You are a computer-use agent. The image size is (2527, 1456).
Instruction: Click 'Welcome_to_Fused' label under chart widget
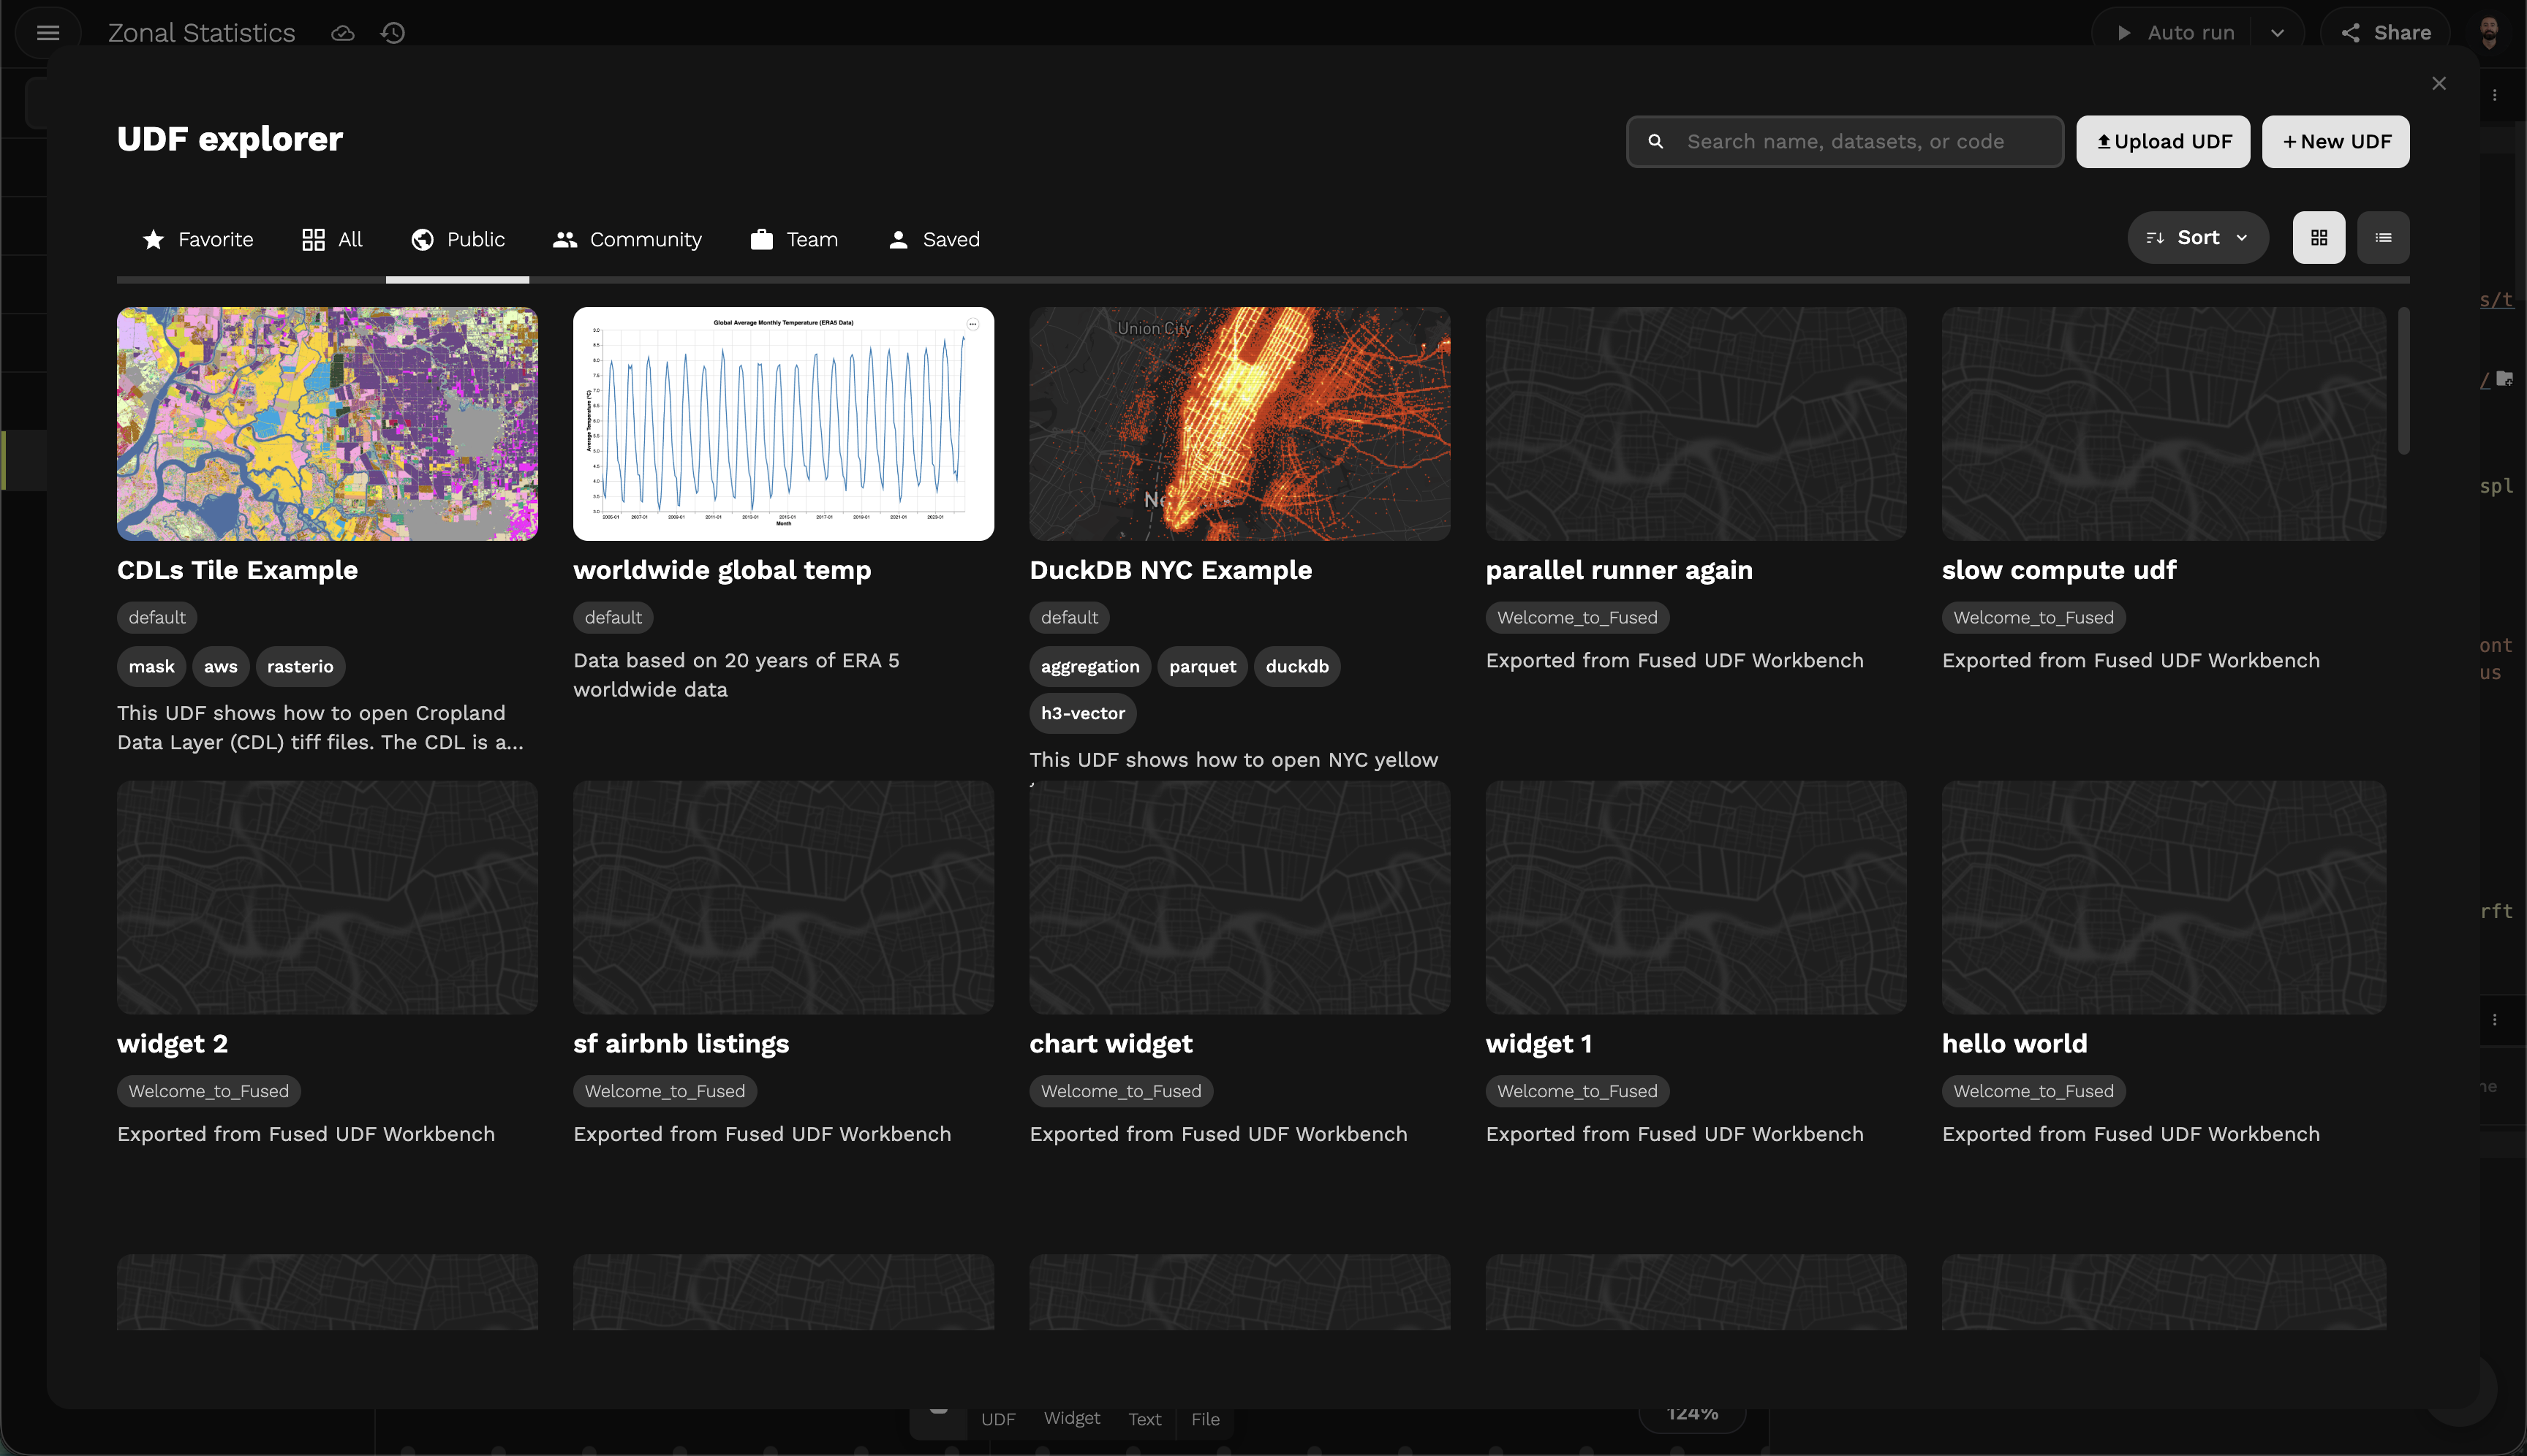pos(1122,1092)
